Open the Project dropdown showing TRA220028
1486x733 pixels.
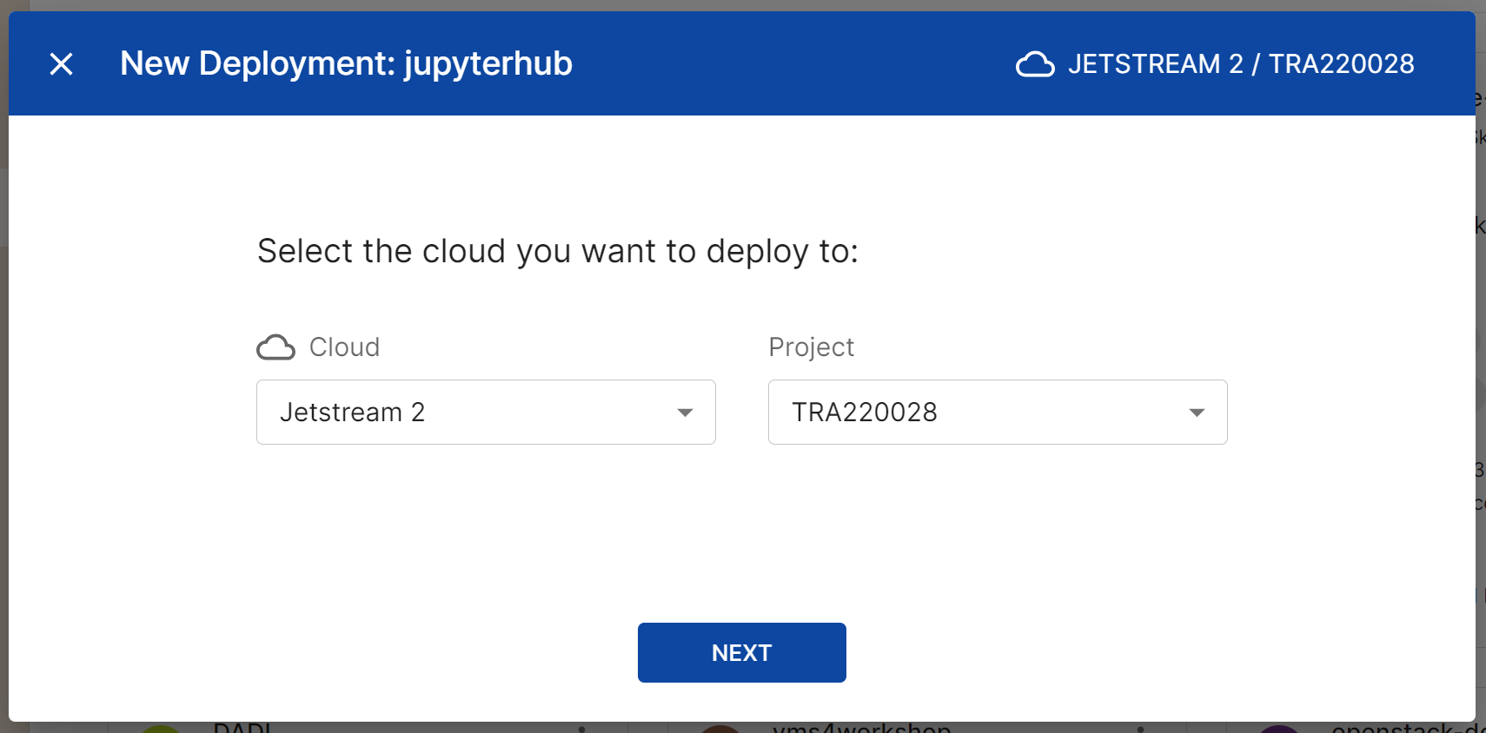click(x=982, y=412)
